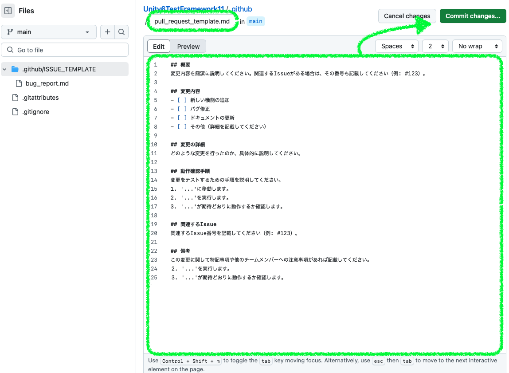Select the Edit tab
This screenshot has height=373, width=509.
[158, 46]
